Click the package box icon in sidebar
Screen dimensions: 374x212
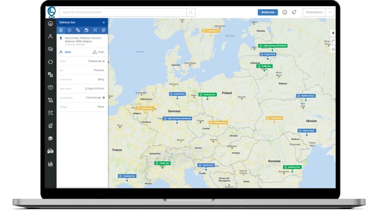tap(50, 87)
